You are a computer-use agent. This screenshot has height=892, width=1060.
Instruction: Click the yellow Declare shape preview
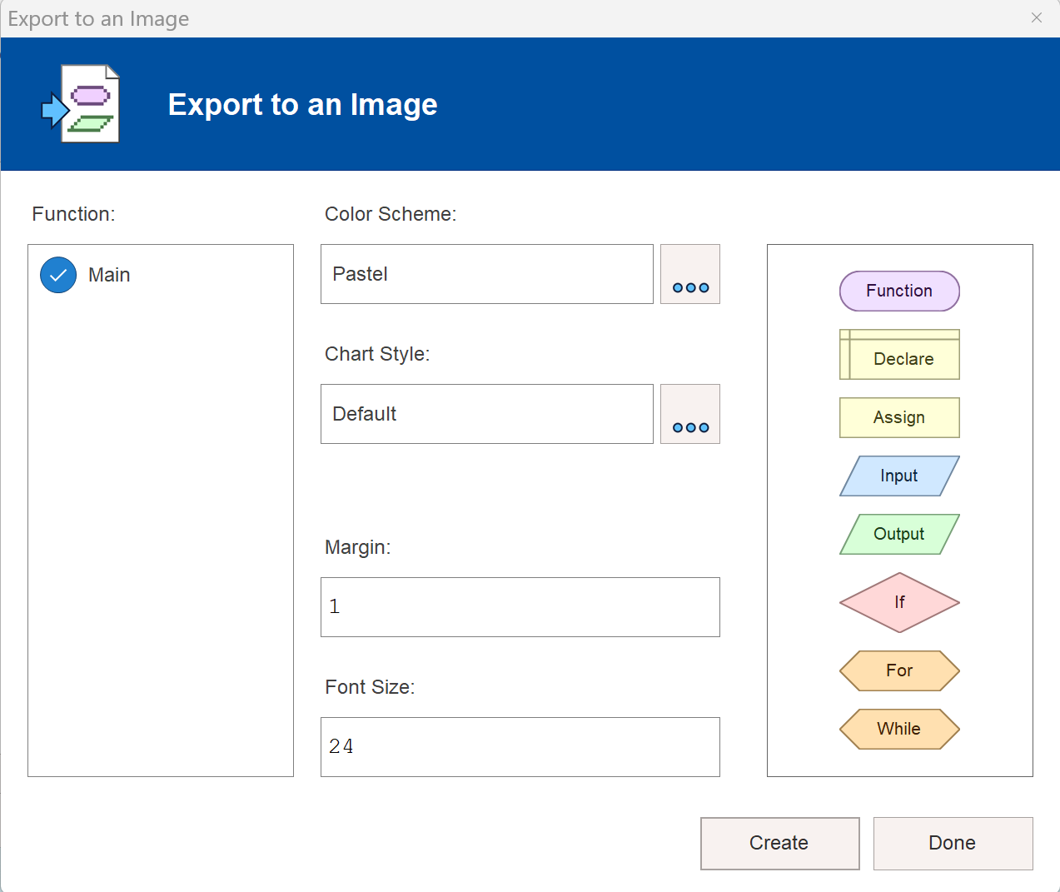click(x=899, y=355)
